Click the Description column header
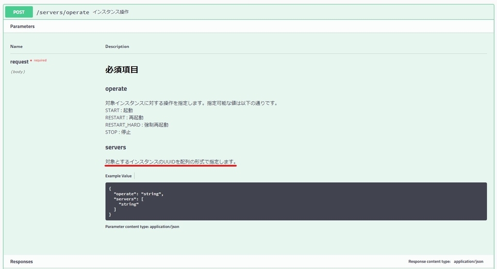This screenshot has width=497, height=269. [117, 46]
